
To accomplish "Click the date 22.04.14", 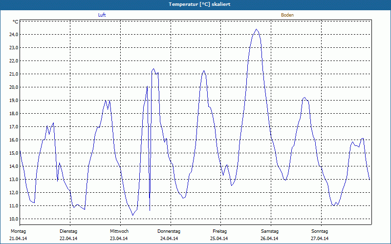I will click(x=68, y=239).
